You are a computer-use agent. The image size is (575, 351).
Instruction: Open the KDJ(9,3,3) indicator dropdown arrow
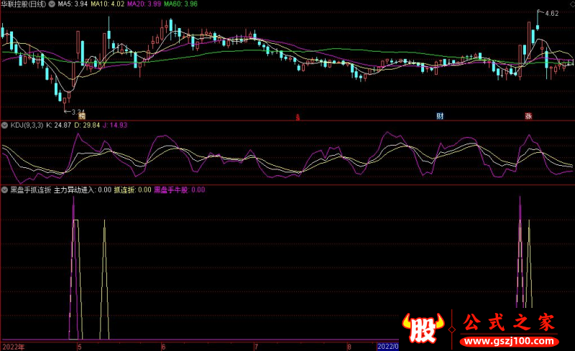pyautogui.click(x=5, y=125)
